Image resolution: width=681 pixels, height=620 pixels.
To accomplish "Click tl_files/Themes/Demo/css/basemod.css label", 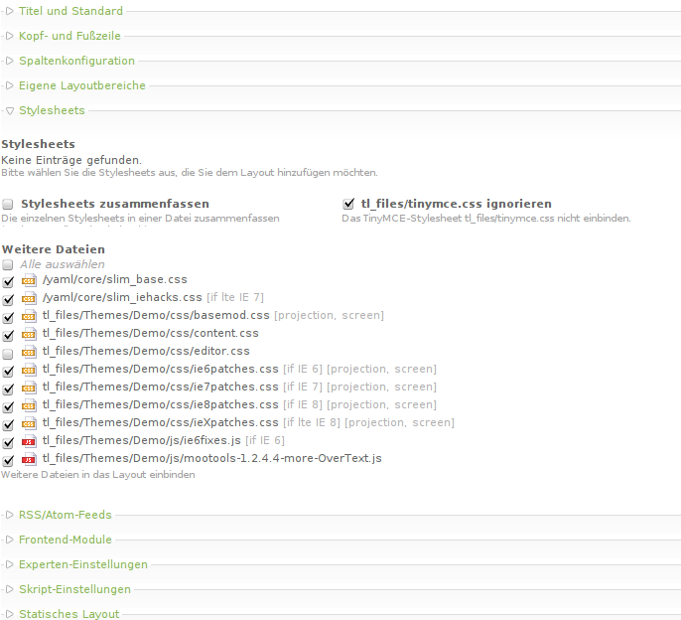I will (156, 315).
